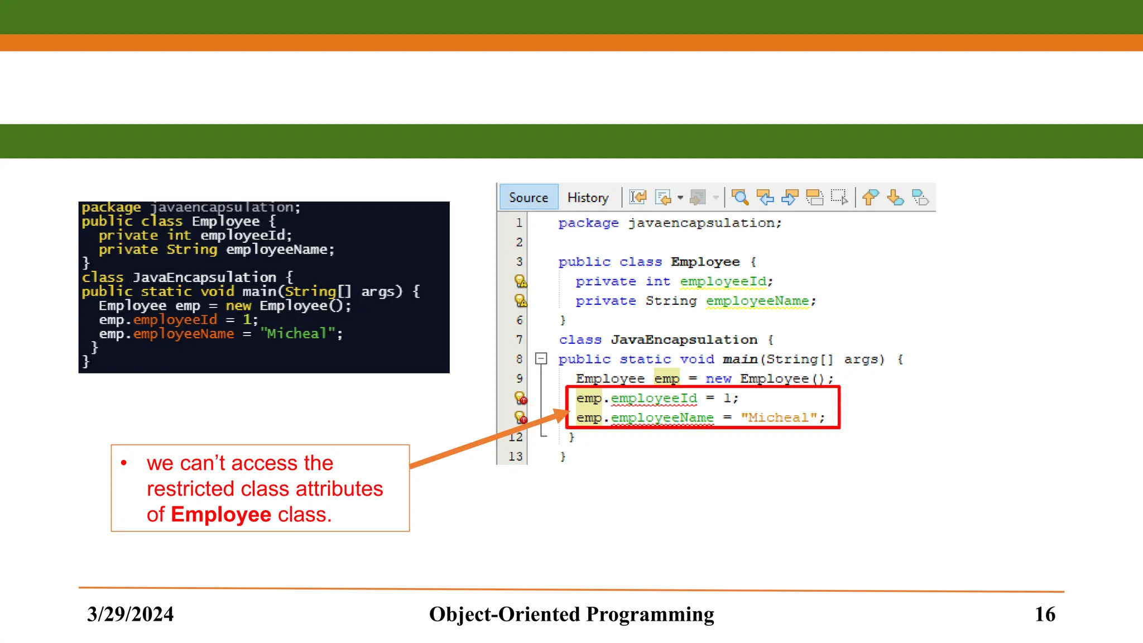Click the Find Previous Occurrence icon
The image size is (1143, 643).
pos(765,197)
